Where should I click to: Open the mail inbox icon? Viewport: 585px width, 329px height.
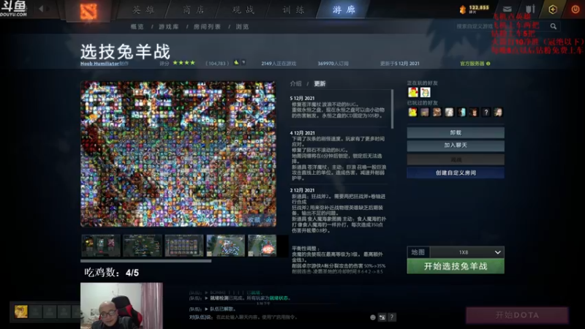click(507, 9)
